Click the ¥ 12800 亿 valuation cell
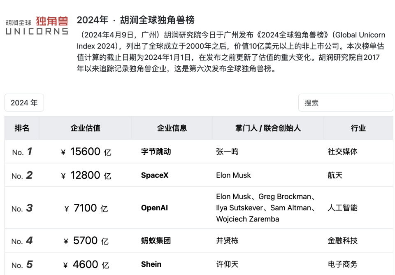The width and height of the screenshot is (395, 275). pos(86,175)
